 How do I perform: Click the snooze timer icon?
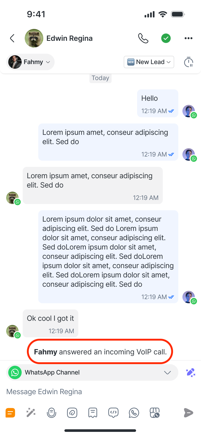pos(189,62)
